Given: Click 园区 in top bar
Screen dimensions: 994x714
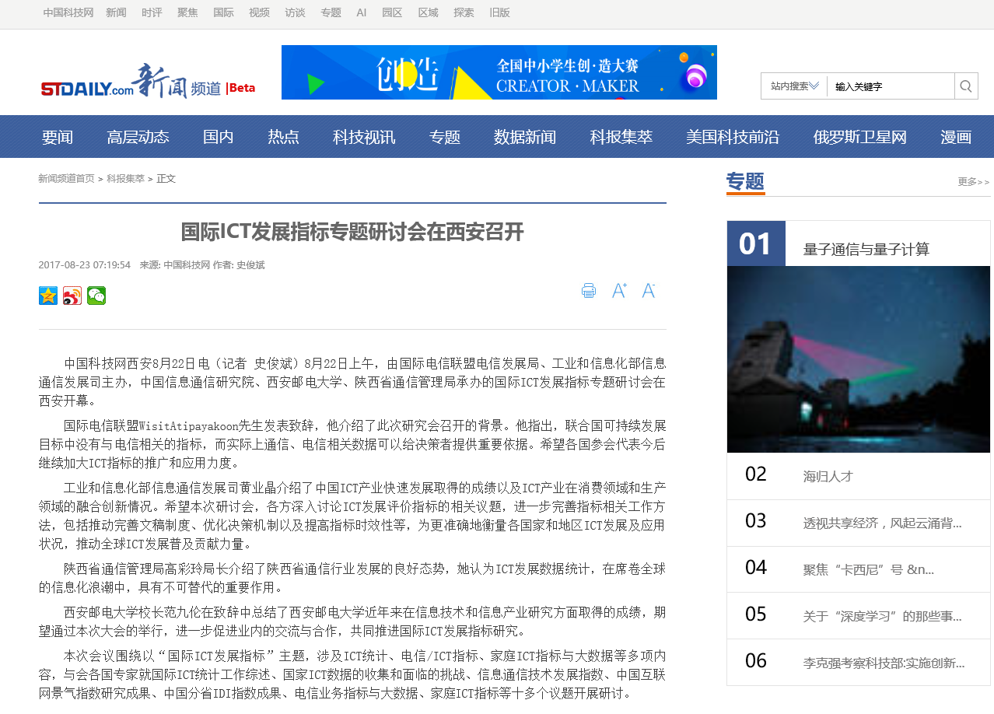Looking at the screenshot, I should pos(392,12).
